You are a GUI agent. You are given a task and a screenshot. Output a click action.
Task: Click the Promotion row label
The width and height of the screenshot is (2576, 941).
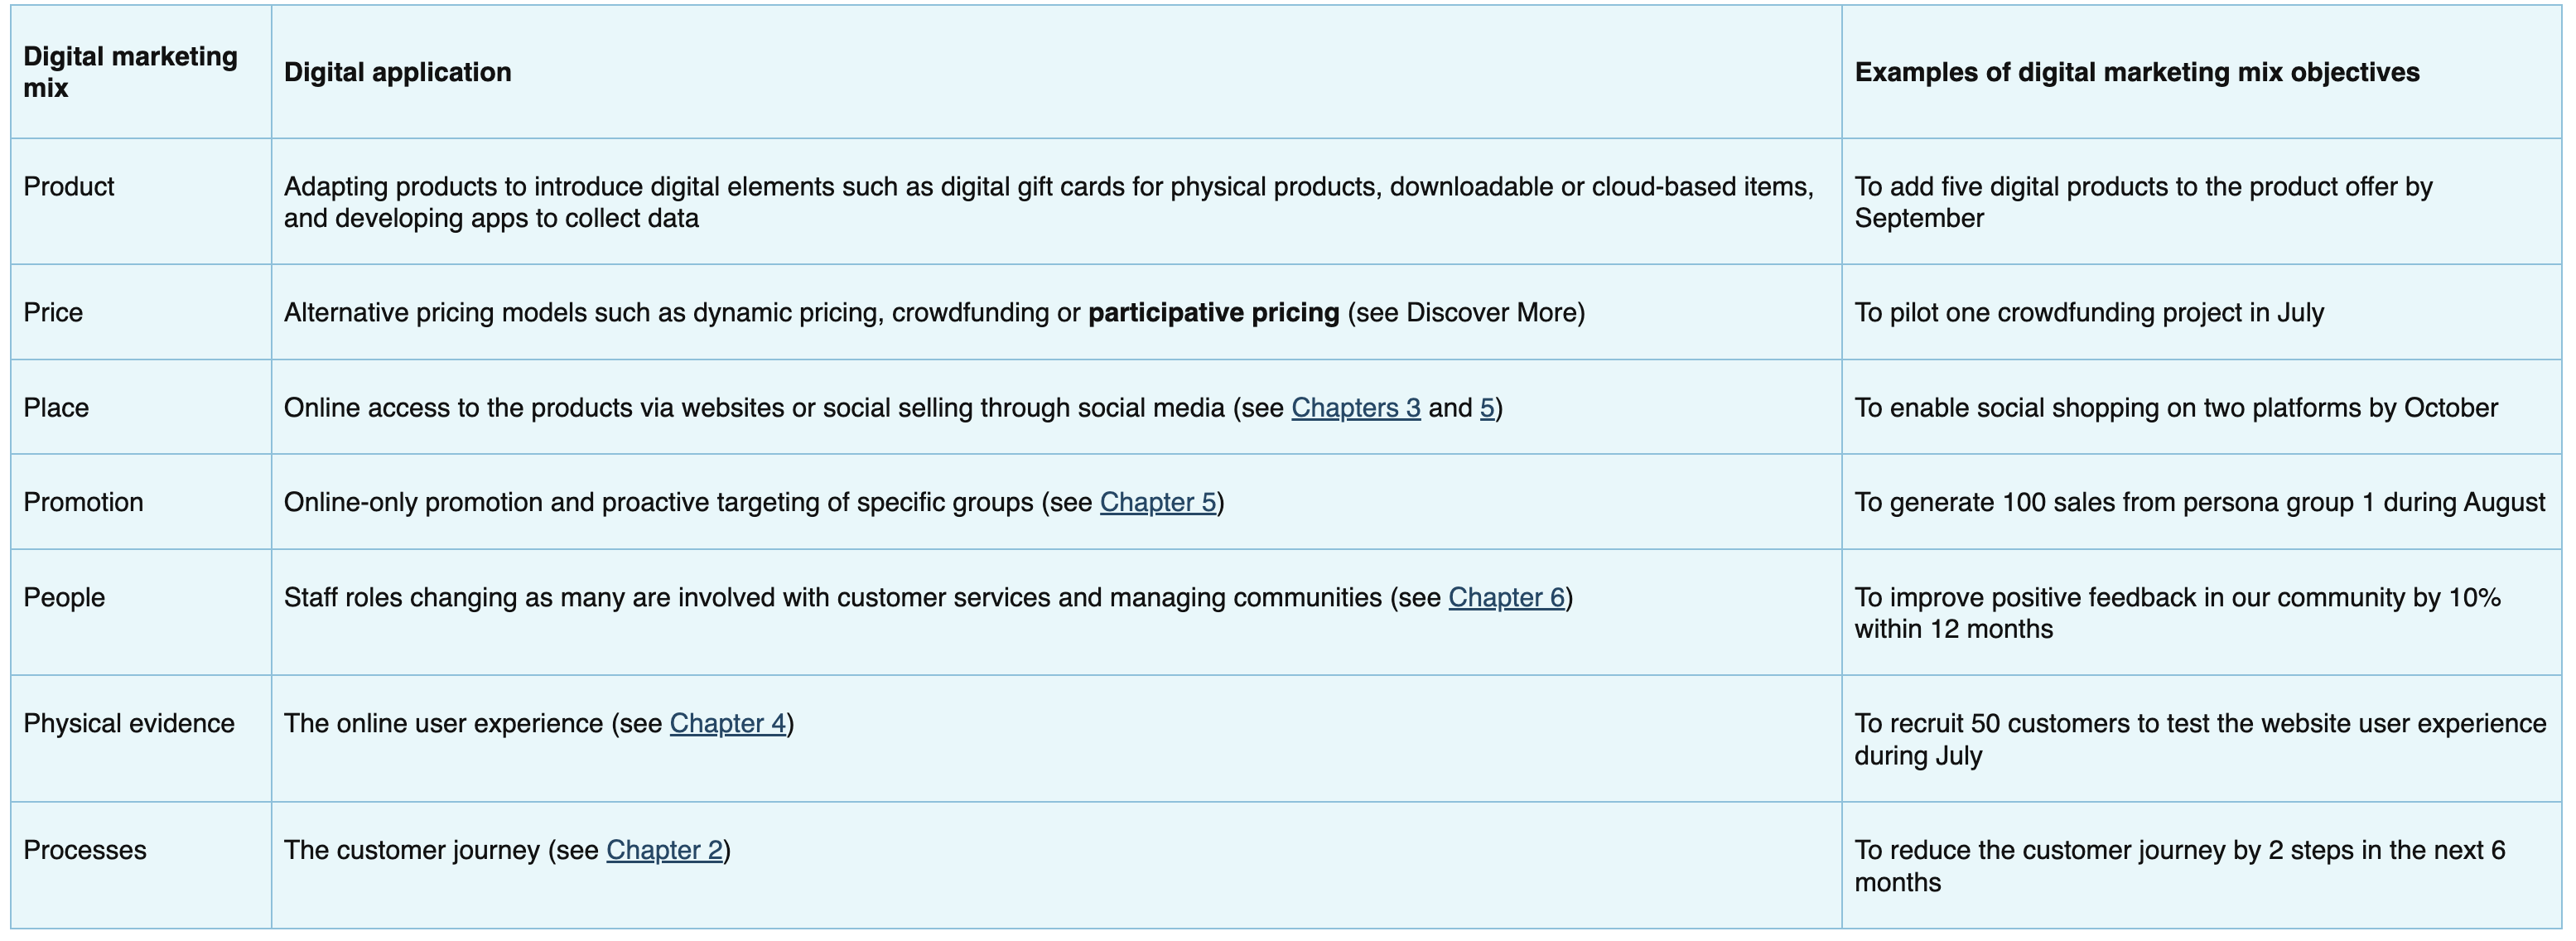pyautogui.click(x=83, y=502)
